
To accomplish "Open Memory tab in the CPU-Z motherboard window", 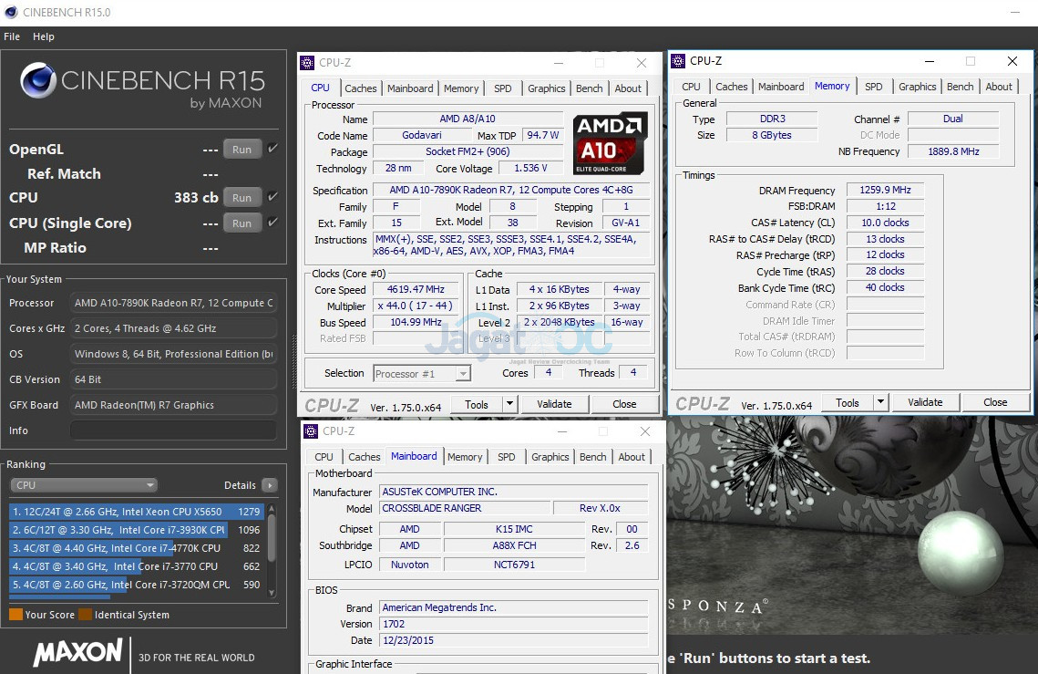I will coord(465,457).
